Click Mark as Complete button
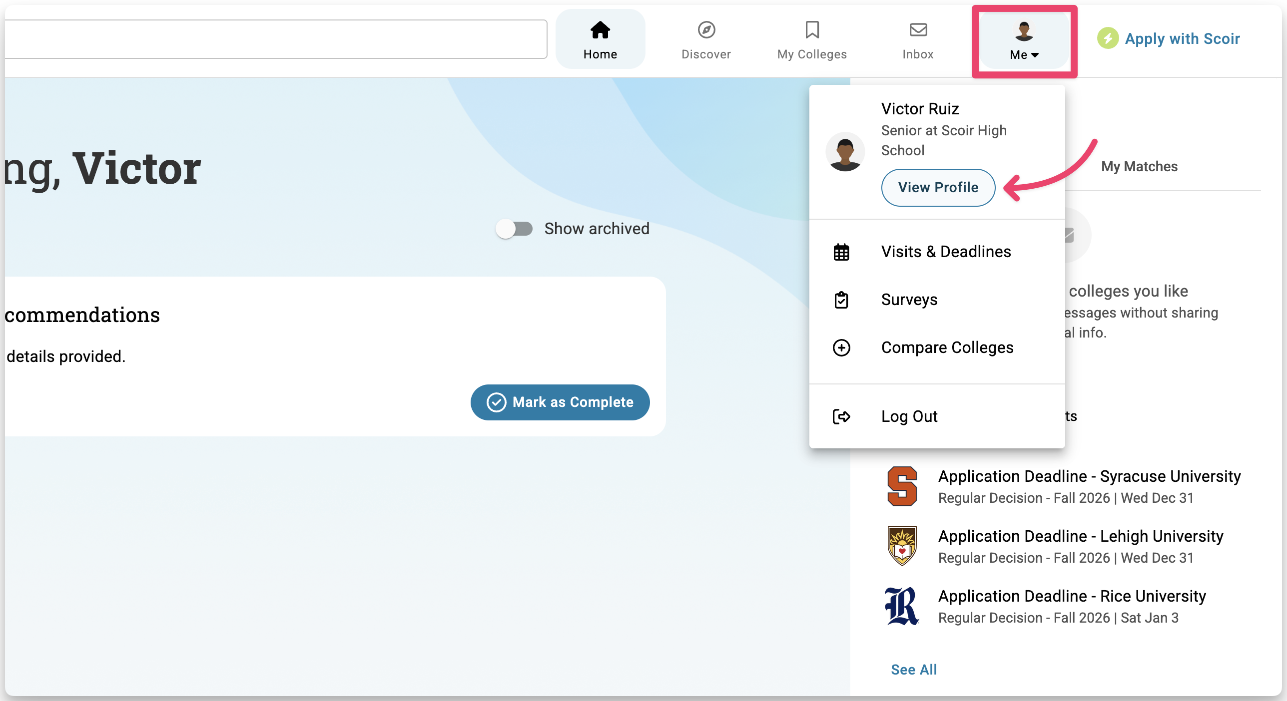Viewport: 1287px width, 701px height. click(x=560, y=402)
